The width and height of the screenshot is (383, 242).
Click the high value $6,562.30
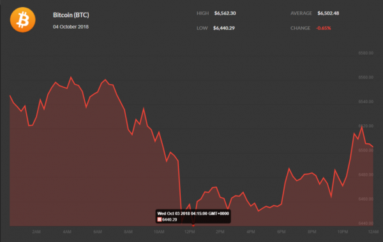(225, 13)
